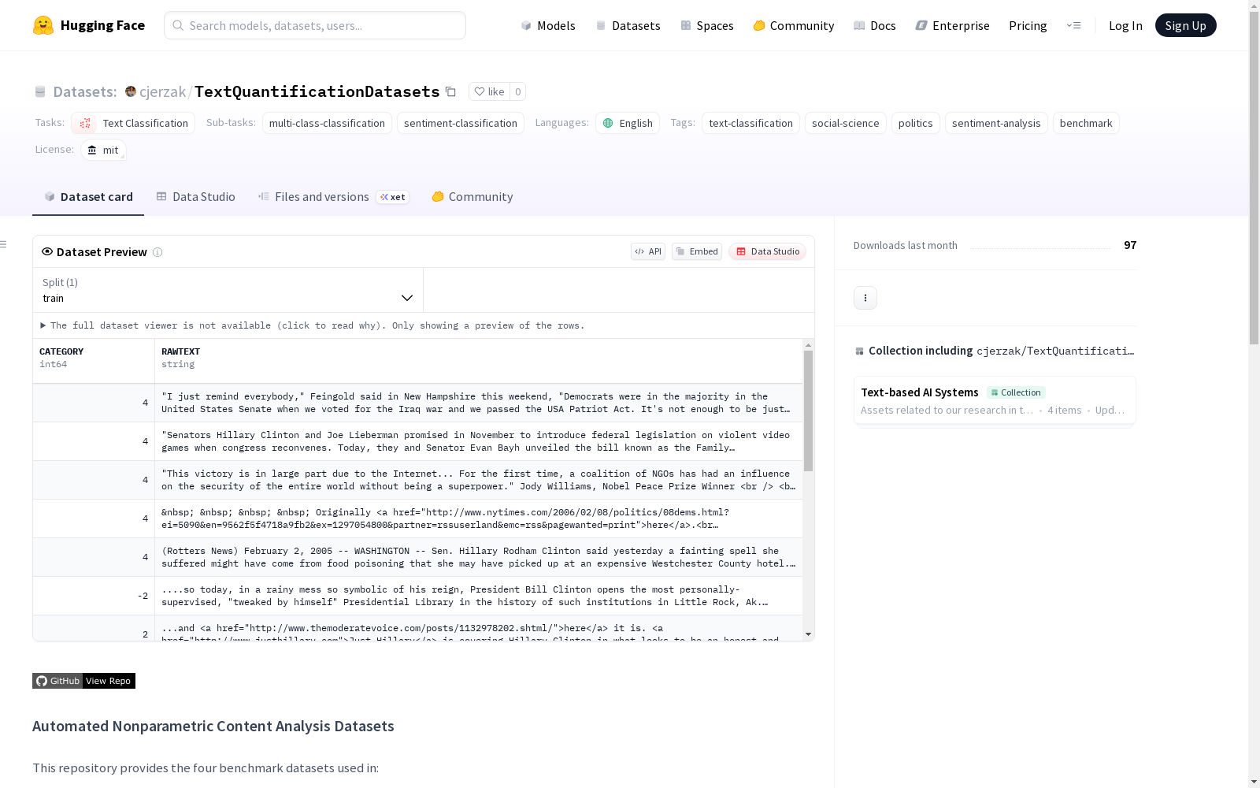This screenshot has height=788, width=1260.
Task: Click the eye icon next to Dataset Preview
Action: [x=47, y=251]
